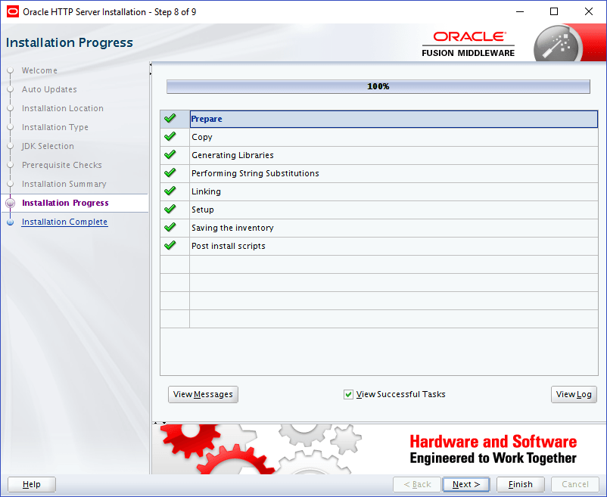Image resolution: width=607 pixels, height=497 pixels.
Task: Click the Finish button
Action: [x=520, y=484]
